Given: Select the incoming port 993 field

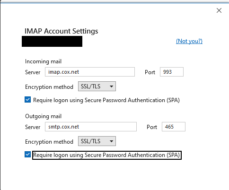Looking at the screenshot, I should point(172,72).
